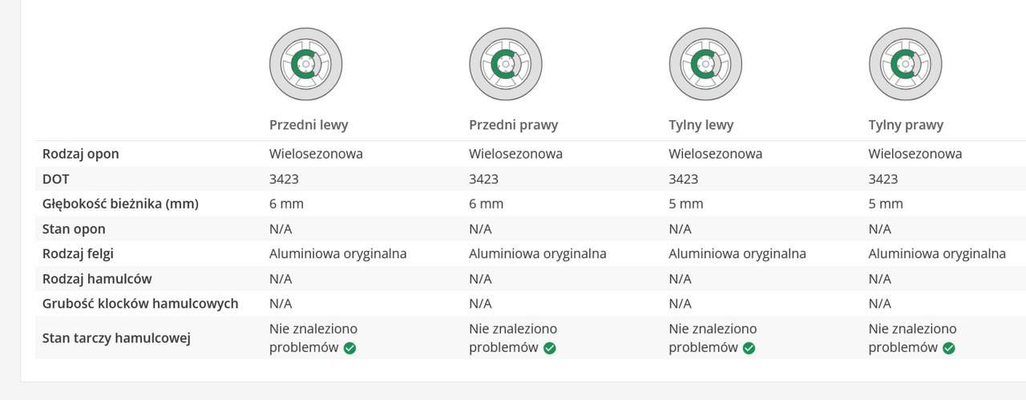The image size is (1026, 400).
Task: Click the Tylny prawy wheel icon
Action: pyautogui.click(x=905, y=64)
